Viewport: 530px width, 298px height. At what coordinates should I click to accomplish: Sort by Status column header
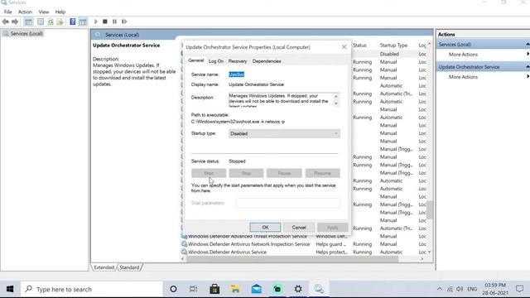pos(359,46)
